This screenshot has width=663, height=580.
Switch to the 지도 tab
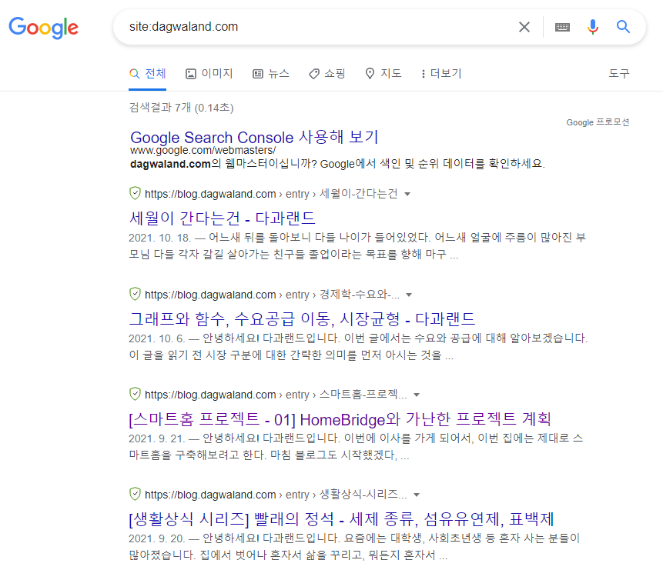[x=383, y=74]
